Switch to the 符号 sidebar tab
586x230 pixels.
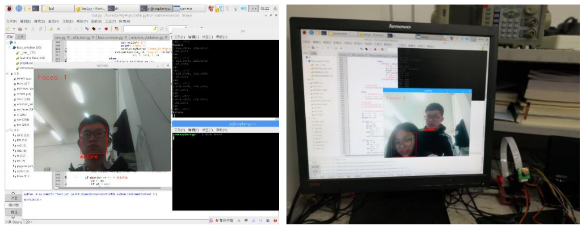[10, 37]
